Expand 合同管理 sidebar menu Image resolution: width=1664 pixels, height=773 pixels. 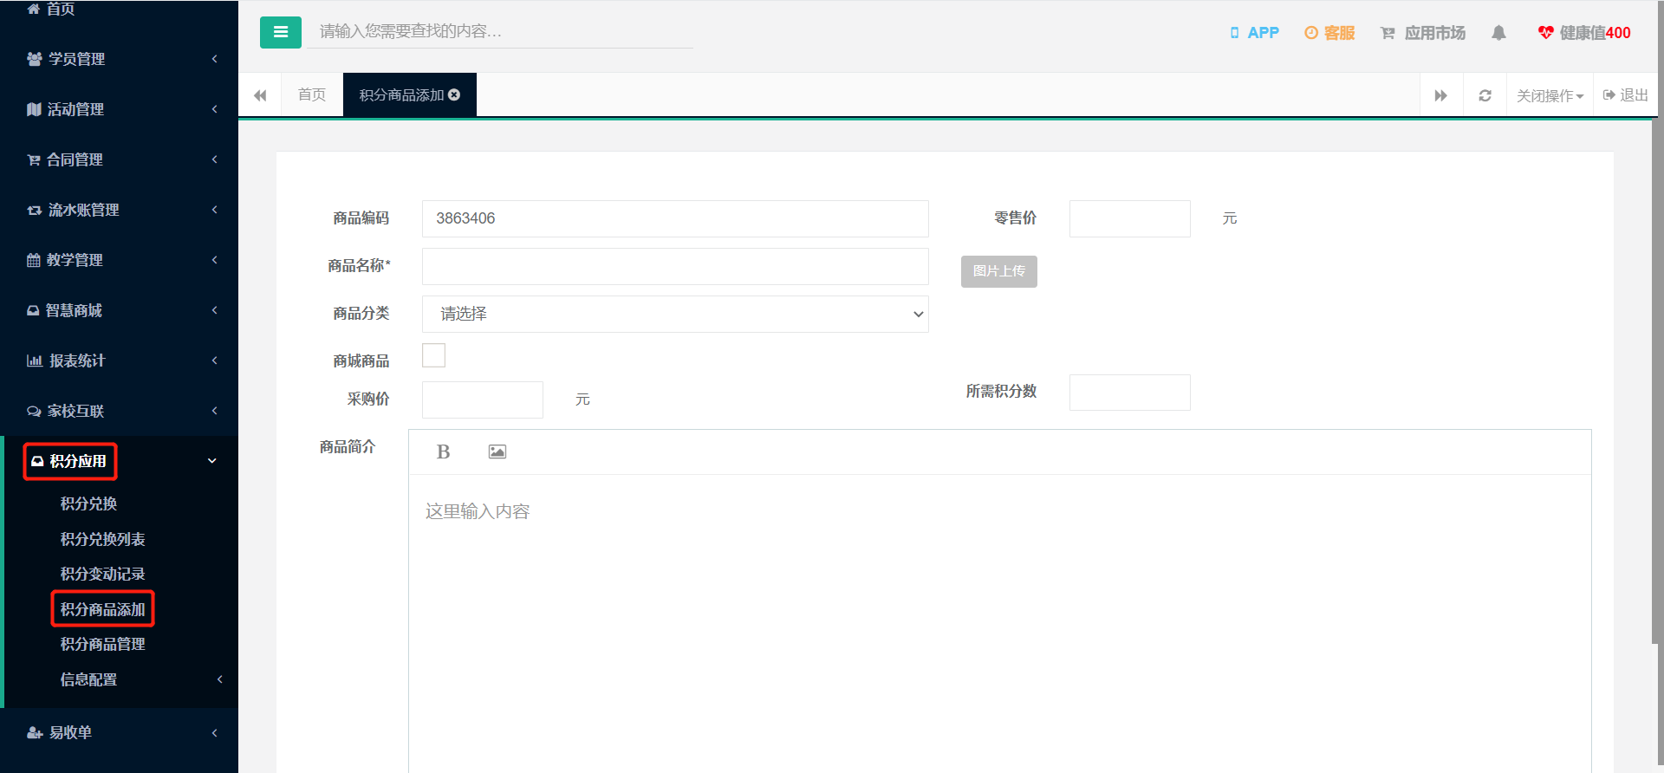[120, 159]
